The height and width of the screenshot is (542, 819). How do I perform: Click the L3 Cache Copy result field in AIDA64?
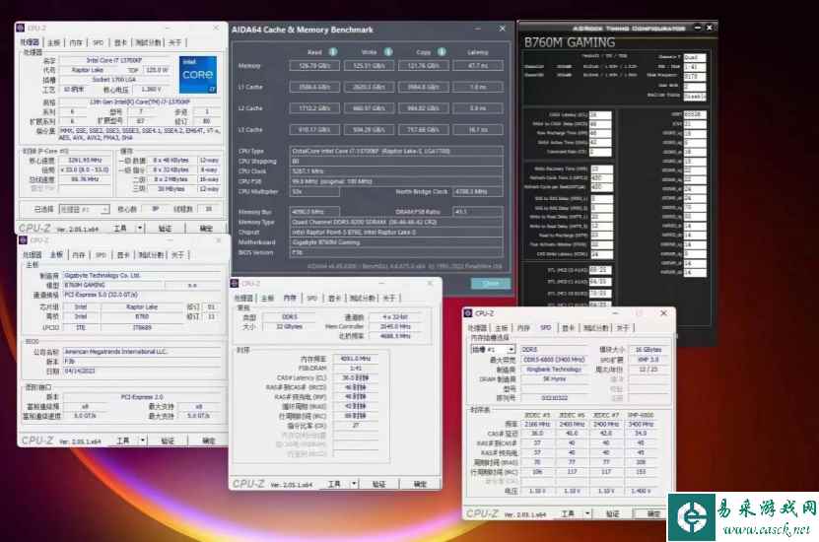click(x=424, y=129)
